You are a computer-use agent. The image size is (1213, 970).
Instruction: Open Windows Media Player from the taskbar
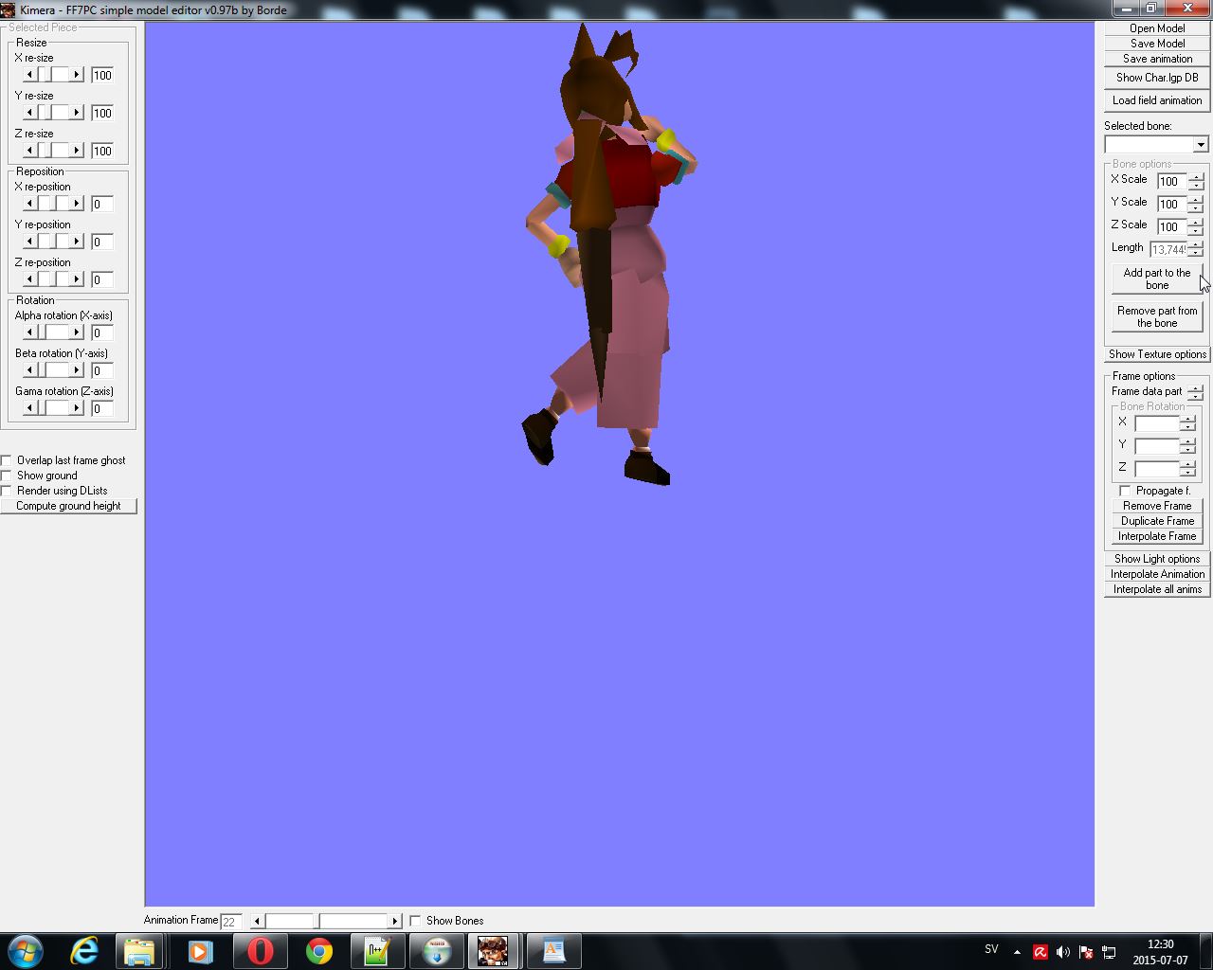[199, 950]
